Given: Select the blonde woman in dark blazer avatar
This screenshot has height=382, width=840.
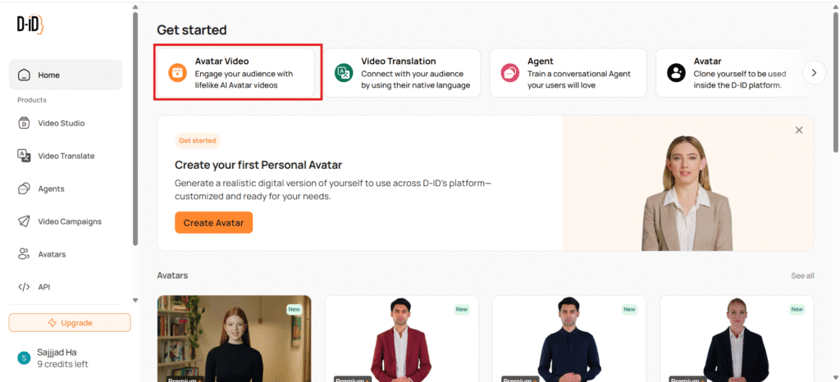Looking at the screenshot, I should 737,339.
